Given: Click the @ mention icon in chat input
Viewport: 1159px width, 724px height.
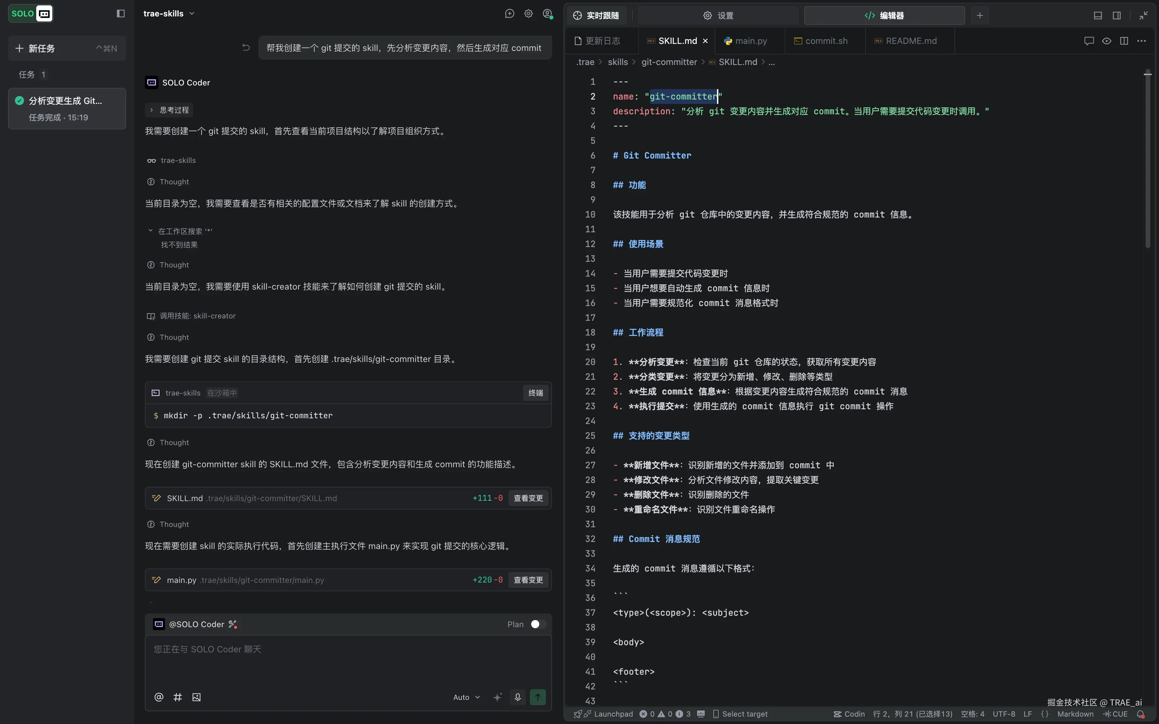Looking at the screenshot, I should (x=159, y=697).
